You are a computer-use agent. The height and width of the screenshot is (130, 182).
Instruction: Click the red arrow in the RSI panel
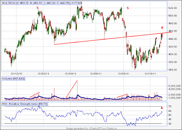(162, 108)
